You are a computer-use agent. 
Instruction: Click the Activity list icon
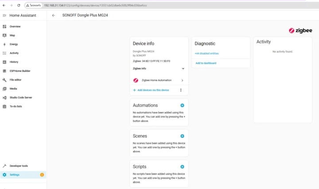point(4,53)
